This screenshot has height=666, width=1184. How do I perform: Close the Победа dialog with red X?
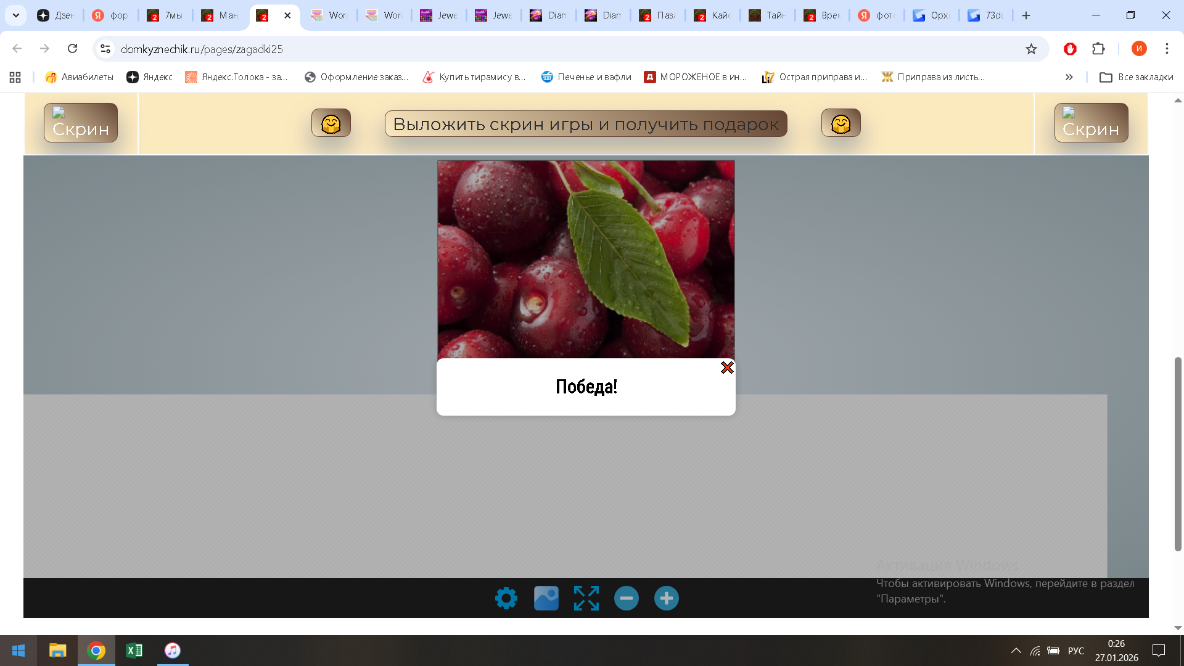[727, 368]
